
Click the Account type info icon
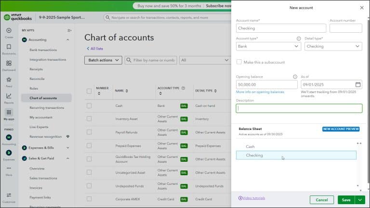(299, 39)
